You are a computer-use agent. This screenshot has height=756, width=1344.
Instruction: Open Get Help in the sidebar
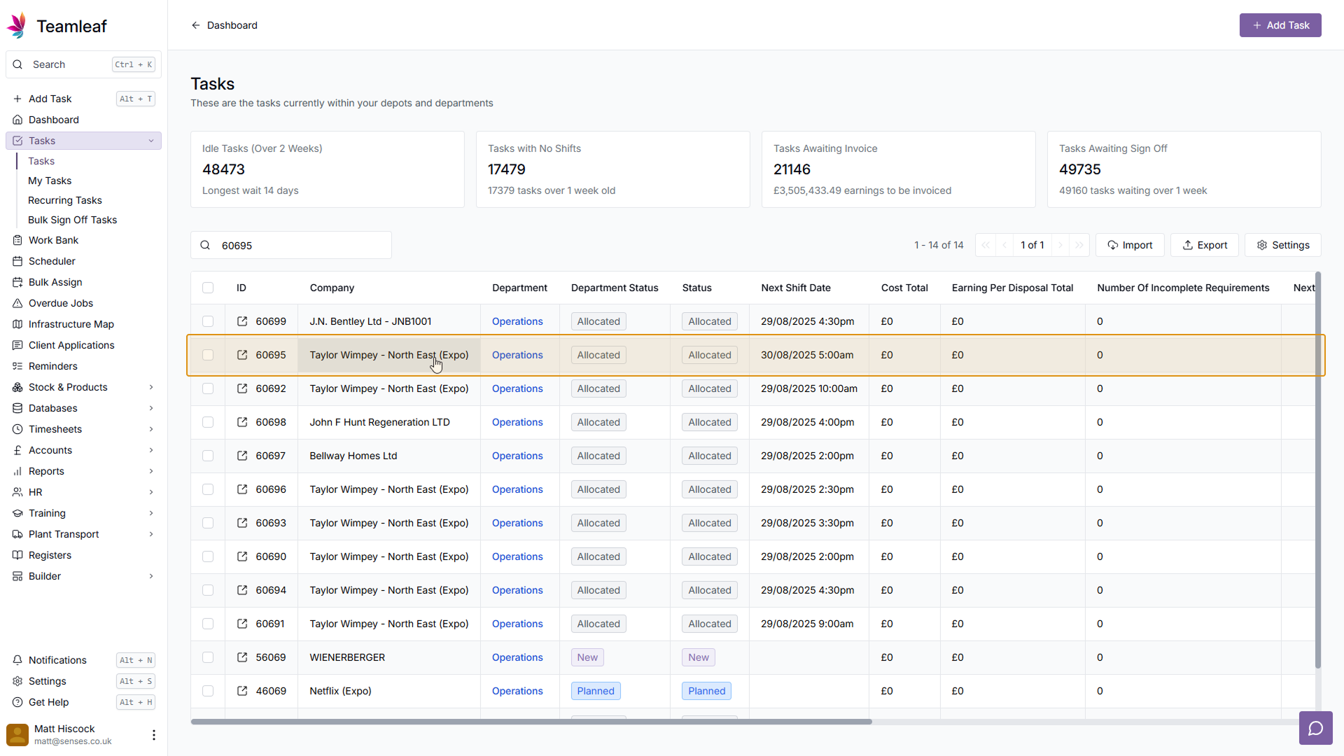click(x=83, y=702)
